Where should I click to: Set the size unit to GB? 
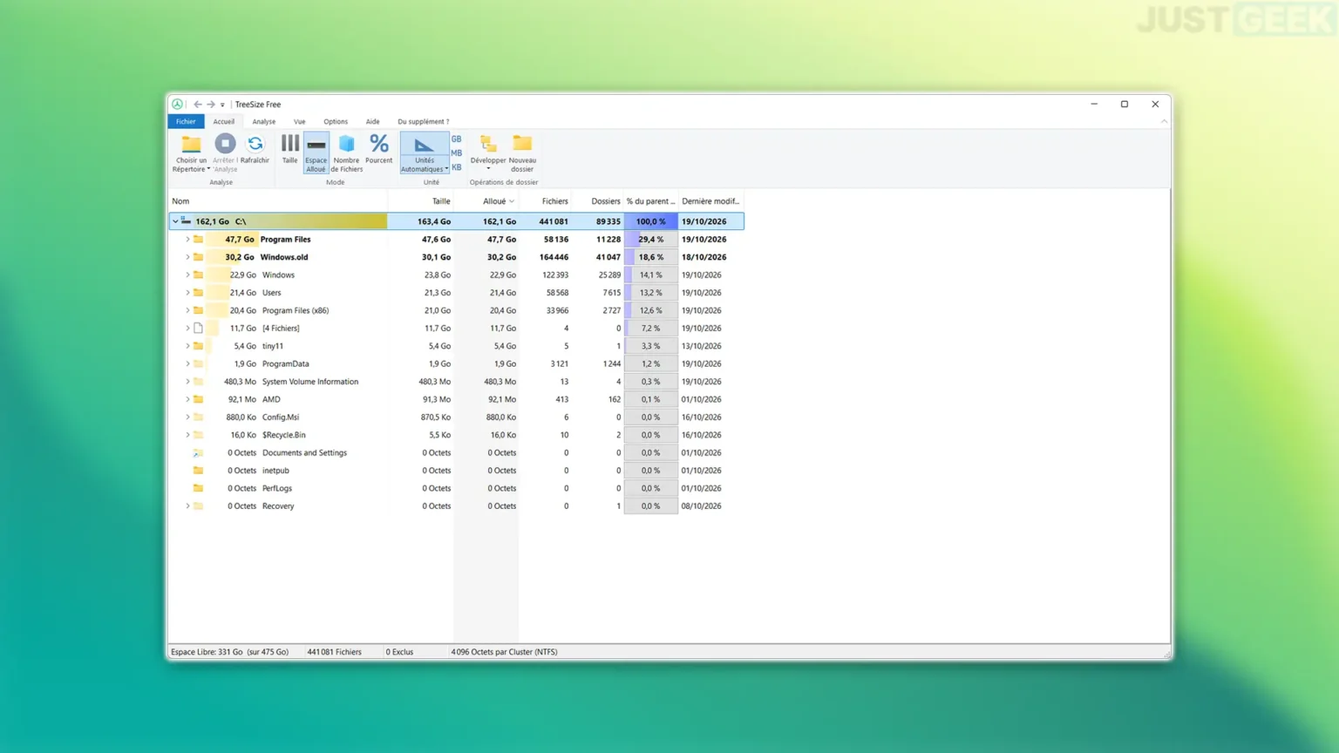[x=456, y=139]
